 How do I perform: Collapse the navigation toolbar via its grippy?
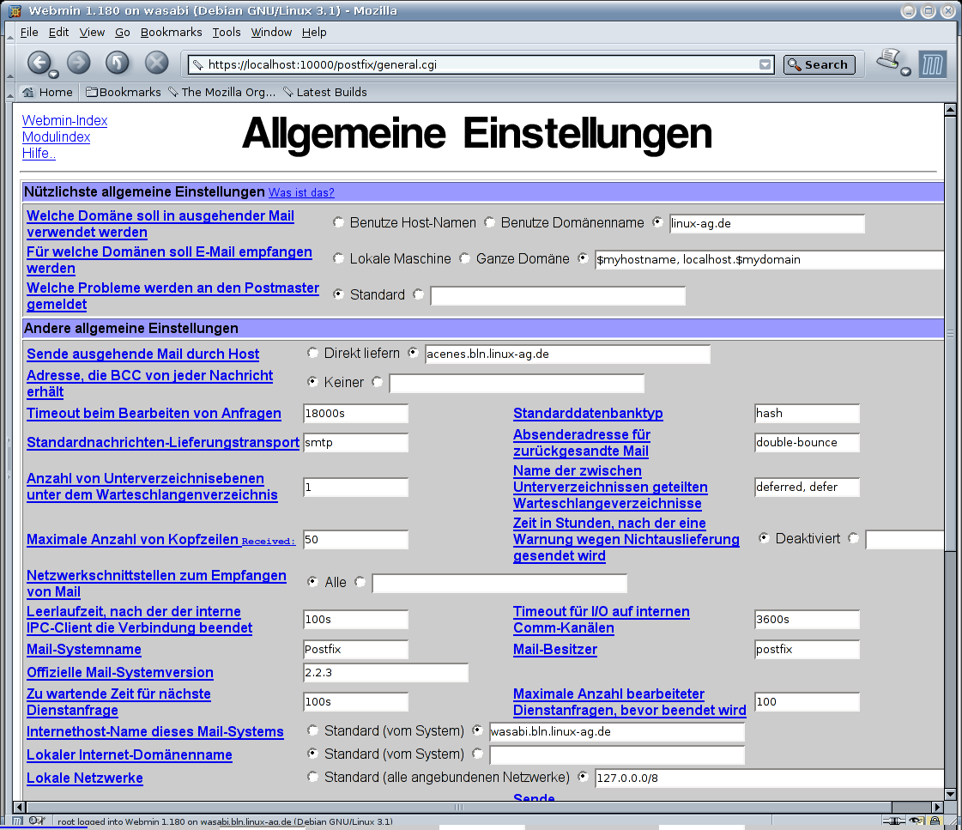point(9,64)
